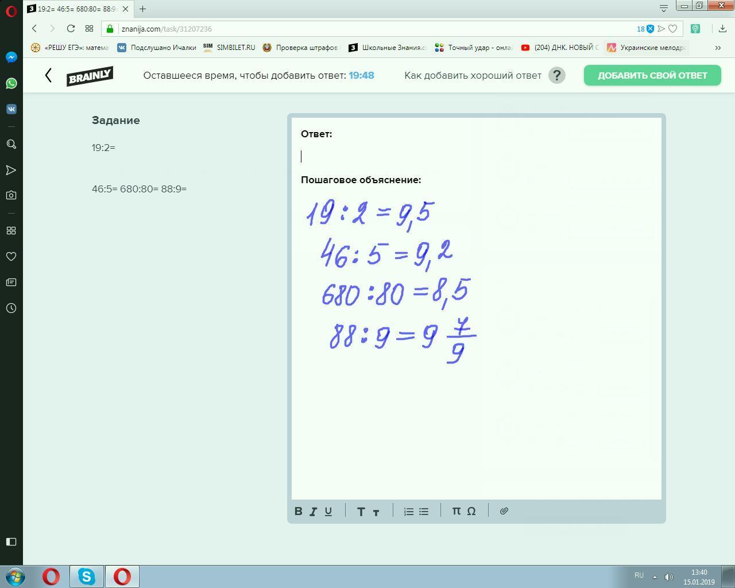The width and height of the screenshot is (735, 588).
Task: Apply small heading text style
Action: [x=376, y=512]
